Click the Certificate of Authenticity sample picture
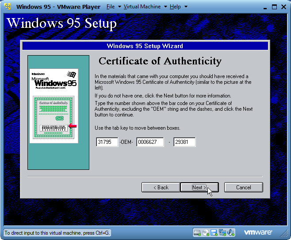 pyautogui.click(x=54, y=106)
